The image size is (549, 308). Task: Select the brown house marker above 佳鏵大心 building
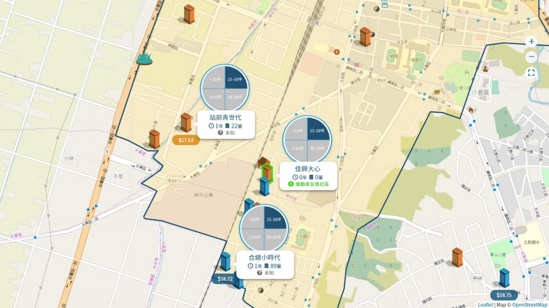pyautogui.click(x=263, y=162)
